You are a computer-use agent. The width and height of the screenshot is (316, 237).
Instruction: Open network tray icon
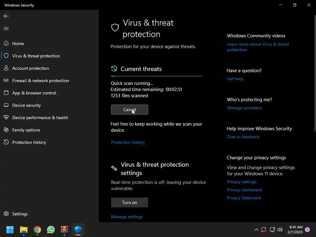tap(272, 230)
